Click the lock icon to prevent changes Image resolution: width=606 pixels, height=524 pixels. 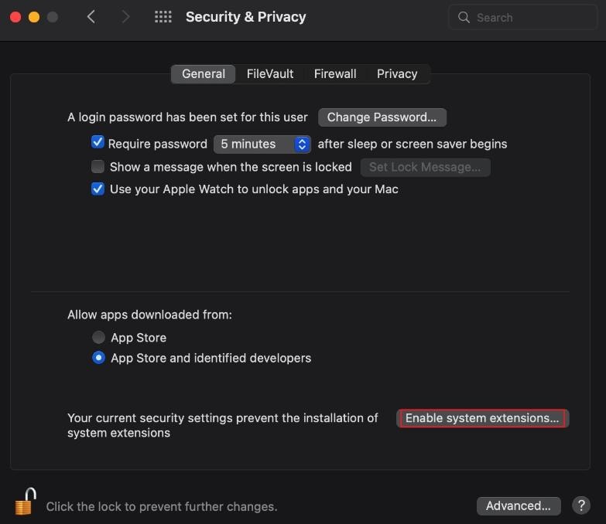(x=26, y=502)
